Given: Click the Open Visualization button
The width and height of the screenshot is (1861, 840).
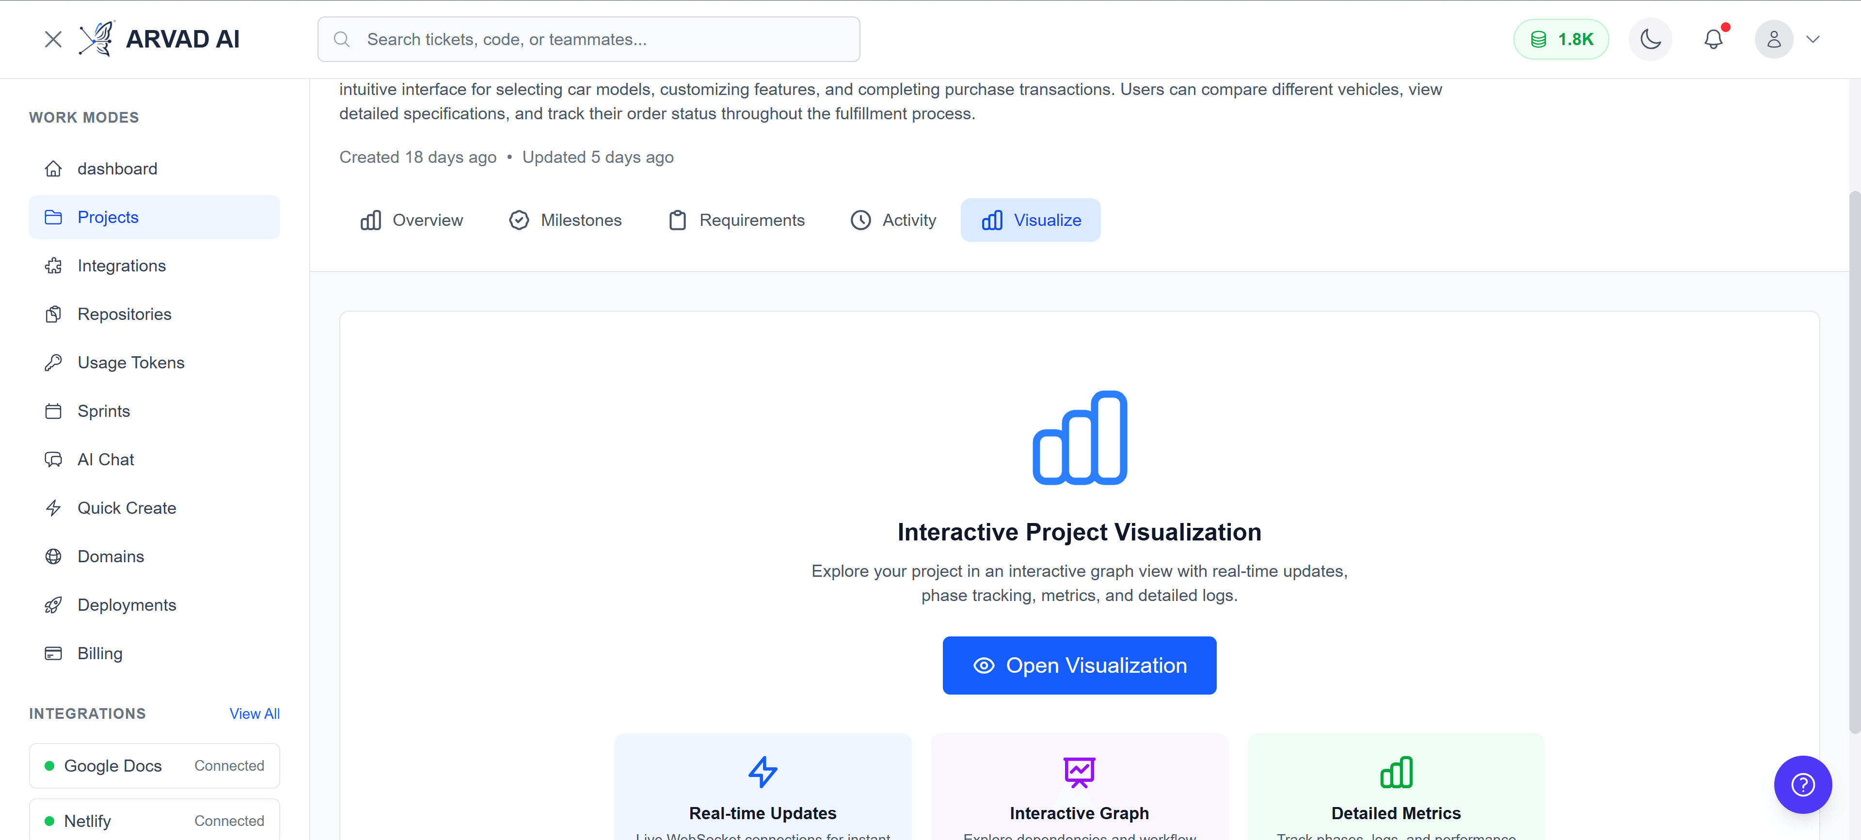Looking at the screenshot, I should (1079, 665).
